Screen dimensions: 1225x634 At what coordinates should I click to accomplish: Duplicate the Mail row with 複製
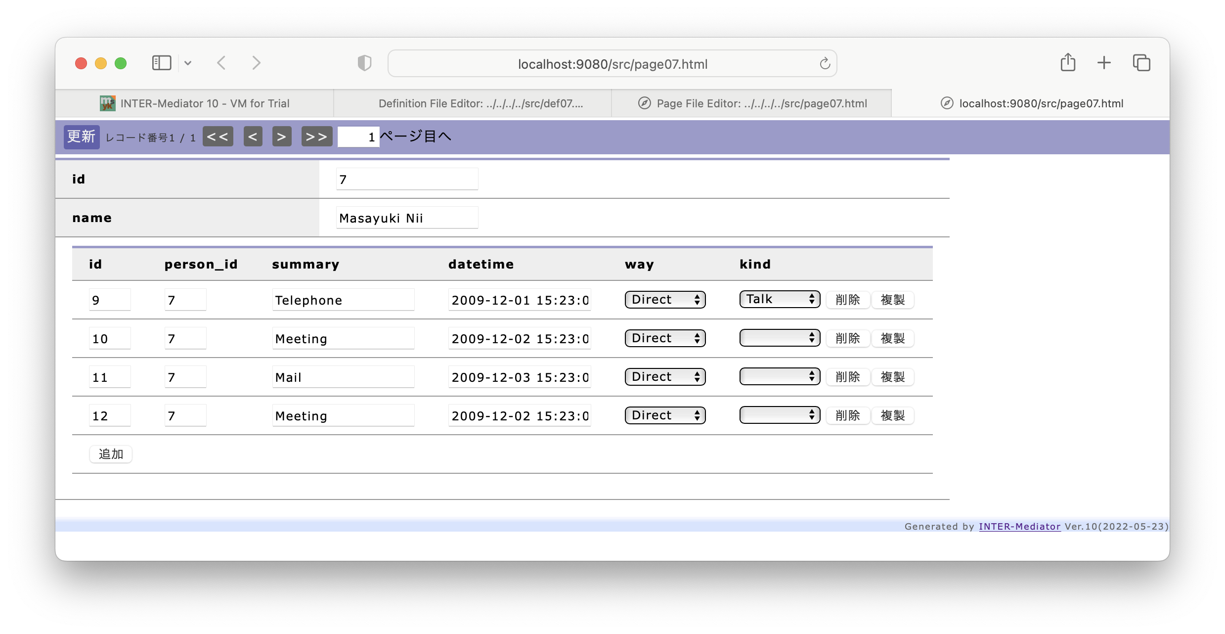pyautogui.click(x=893, y=377)
